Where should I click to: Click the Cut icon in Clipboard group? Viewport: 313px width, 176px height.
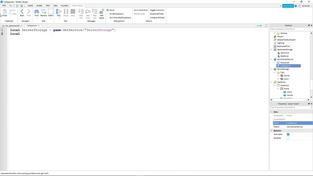[12, 10]
